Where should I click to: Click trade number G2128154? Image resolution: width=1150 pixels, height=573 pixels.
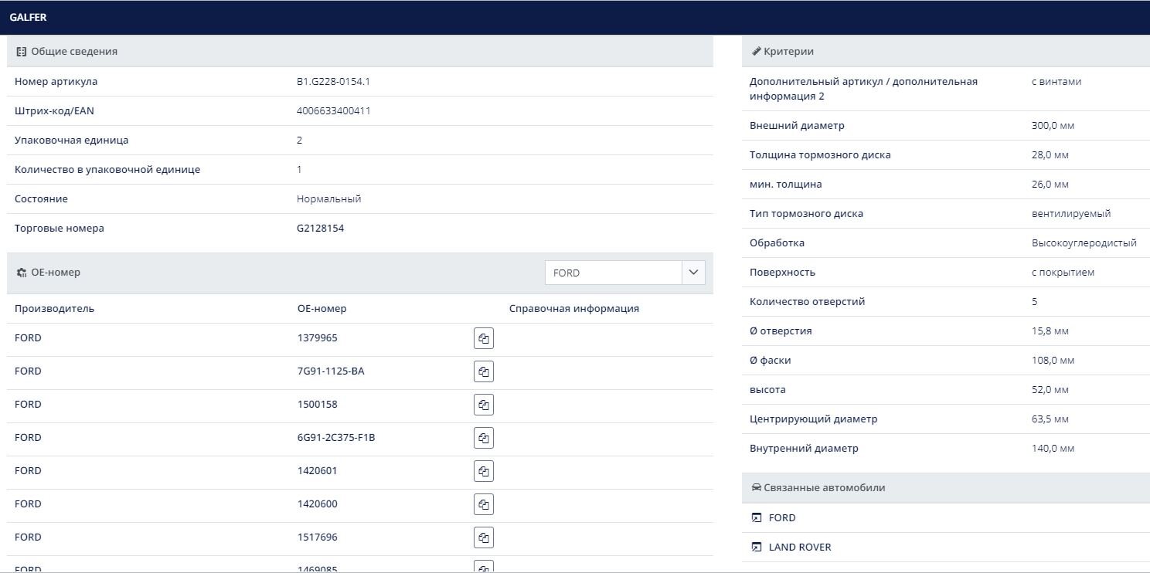point(320,228)
